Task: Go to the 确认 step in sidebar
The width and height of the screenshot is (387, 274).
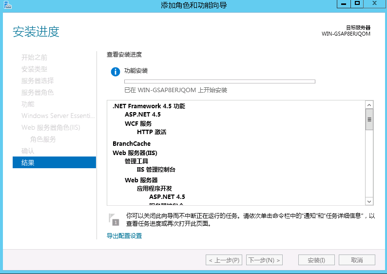Action: point(28,151)
